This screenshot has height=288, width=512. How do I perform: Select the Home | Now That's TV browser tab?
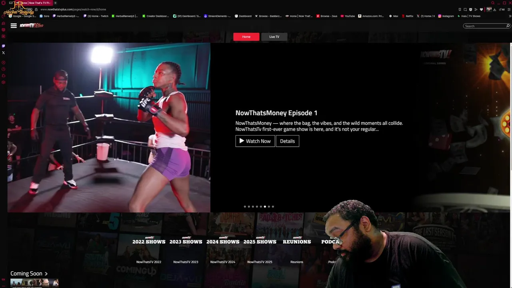[34, 3]
